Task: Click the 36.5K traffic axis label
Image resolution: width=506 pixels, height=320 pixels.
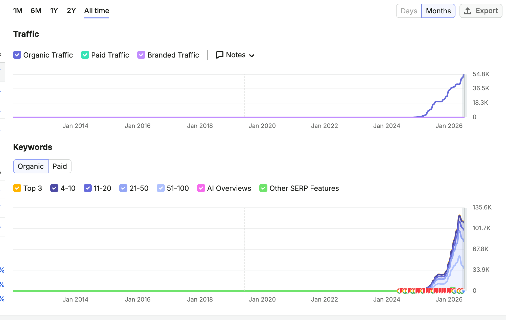Action: 481,88
